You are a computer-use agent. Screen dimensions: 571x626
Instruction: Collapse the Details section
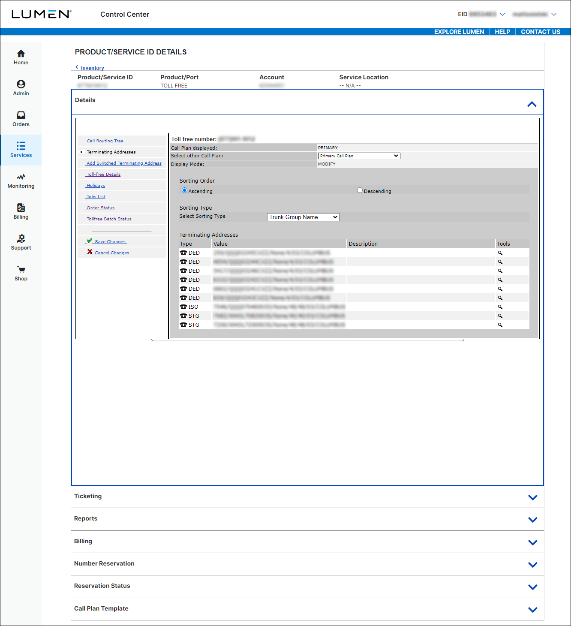click(532, 104)
